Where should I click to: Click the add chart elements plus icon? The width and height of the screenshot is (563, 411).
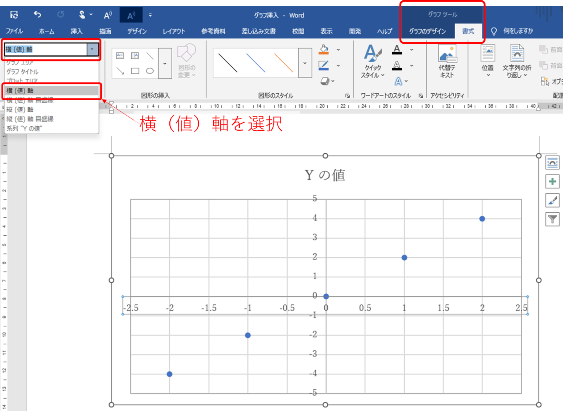[552, 182]
